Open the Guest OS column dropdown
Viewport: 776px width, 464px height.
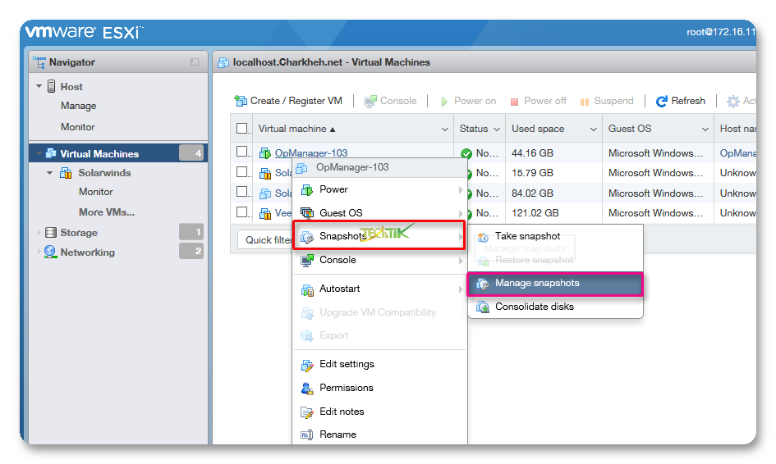click(x=705, y=129)
